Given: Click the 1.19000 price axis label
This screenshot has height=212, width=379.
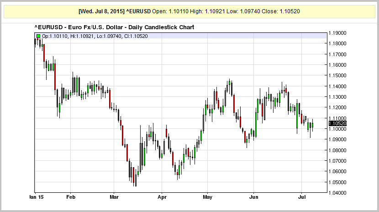Looking at the screenshot, I should (x=337, y=33).
